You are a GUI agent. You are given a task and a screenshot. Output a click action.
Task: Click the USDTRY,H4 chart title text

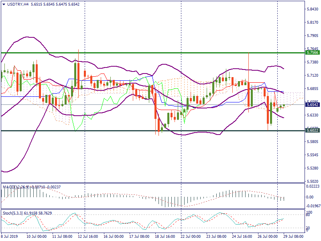(18, 4)
